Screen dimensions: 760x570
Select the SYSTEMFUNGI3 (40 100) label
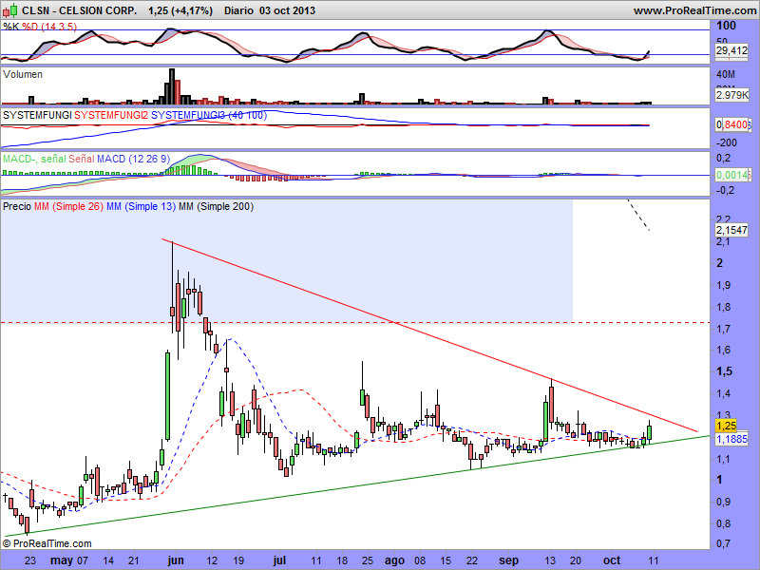(209, 115)
